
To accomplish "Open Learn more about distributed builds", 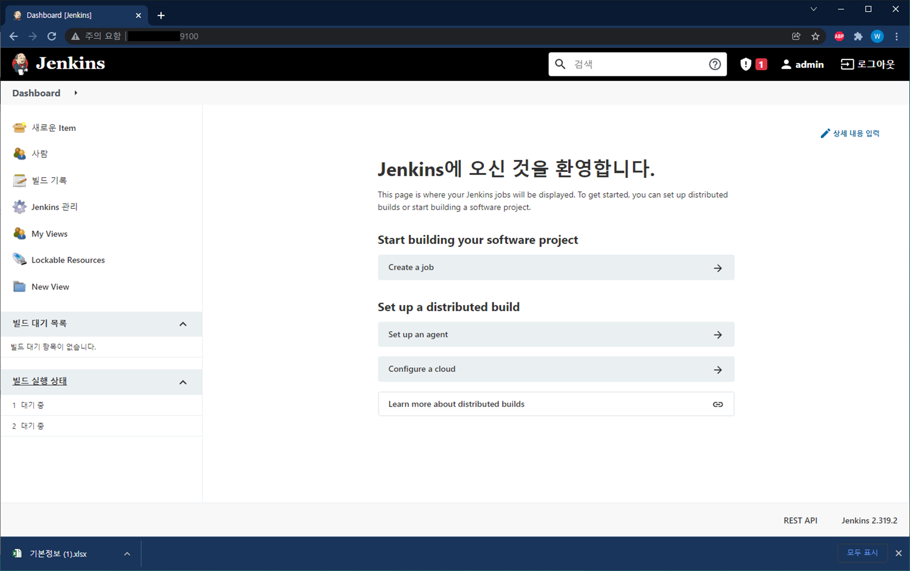I will coord(556,404).
